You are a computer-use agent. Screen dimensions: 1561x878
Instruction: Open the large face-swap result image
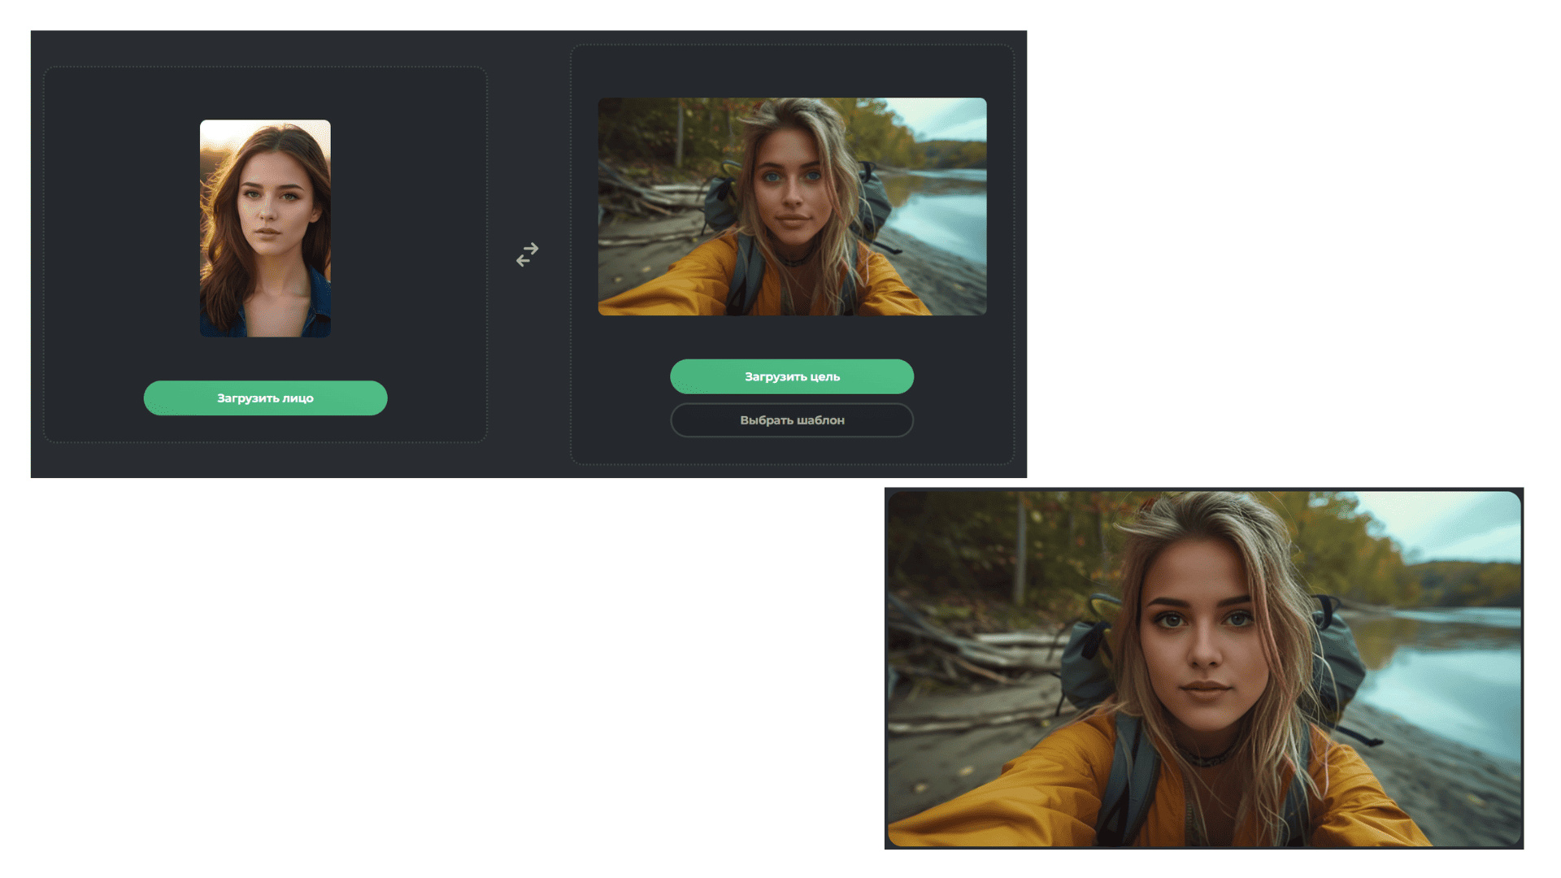(x=1204, y=669)
